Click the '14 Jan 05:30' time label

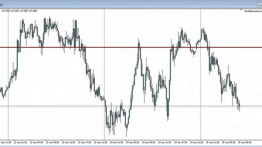click(133, 143)
